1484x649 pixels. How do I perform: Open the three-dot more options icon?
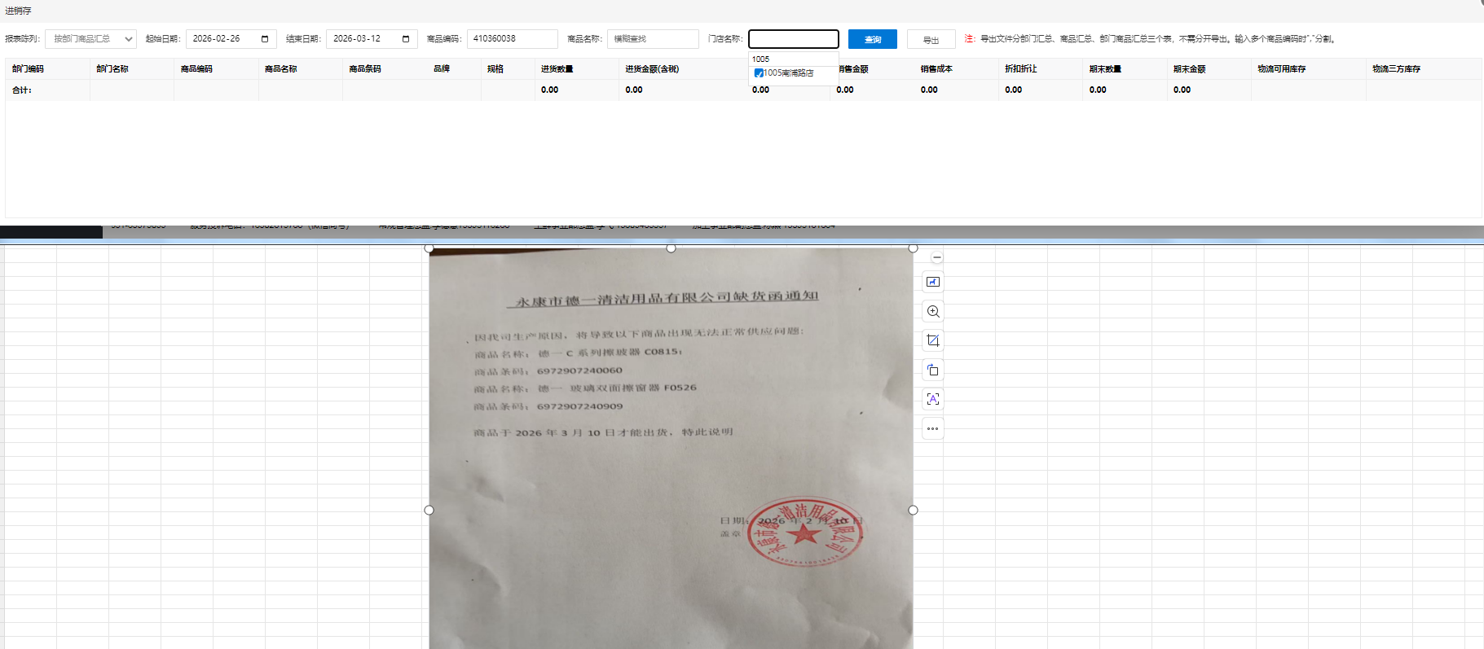coord(933,428)
